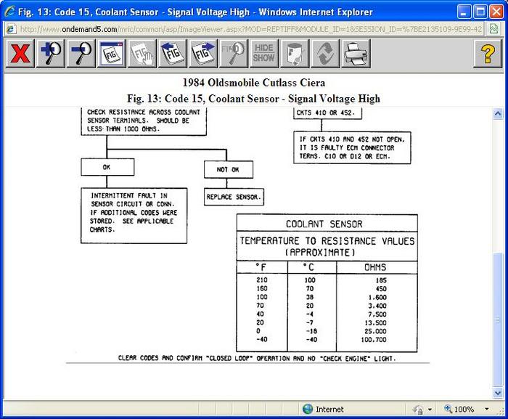
Task: Go to previous figure icon
Action: pyautogui.click(x=173, y=54)
